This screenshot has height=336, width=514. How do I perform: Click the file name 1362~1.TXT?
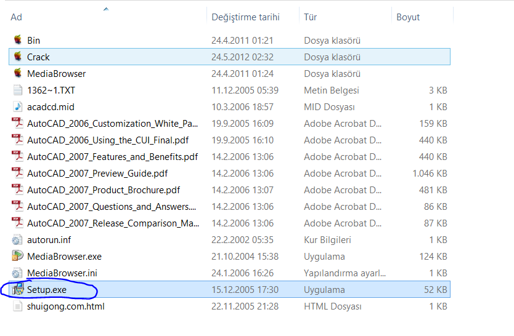pyautogui.click(x=51, y=90)
